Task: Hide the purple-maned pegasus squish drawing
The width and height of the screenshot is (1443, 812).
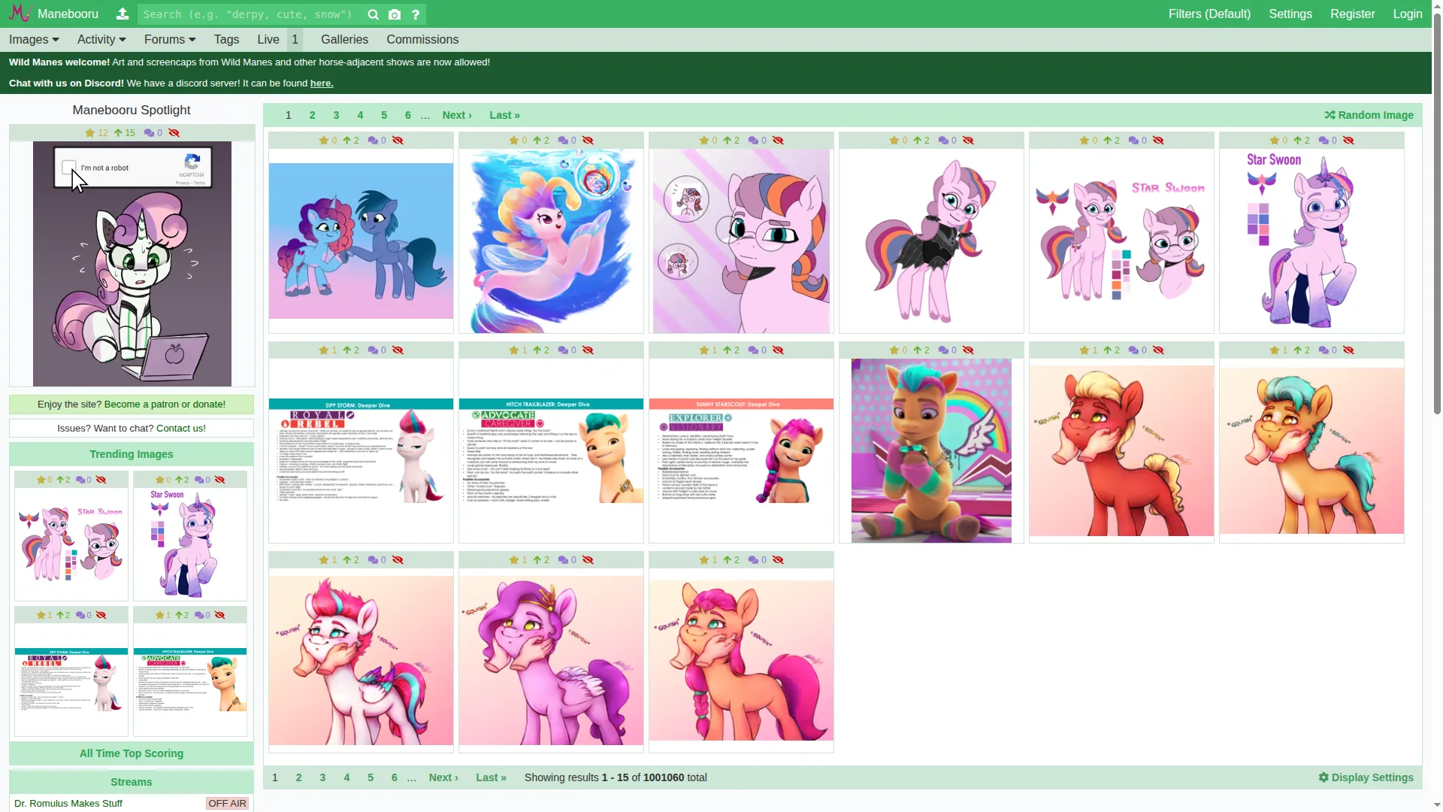Action: pos(588,560)
